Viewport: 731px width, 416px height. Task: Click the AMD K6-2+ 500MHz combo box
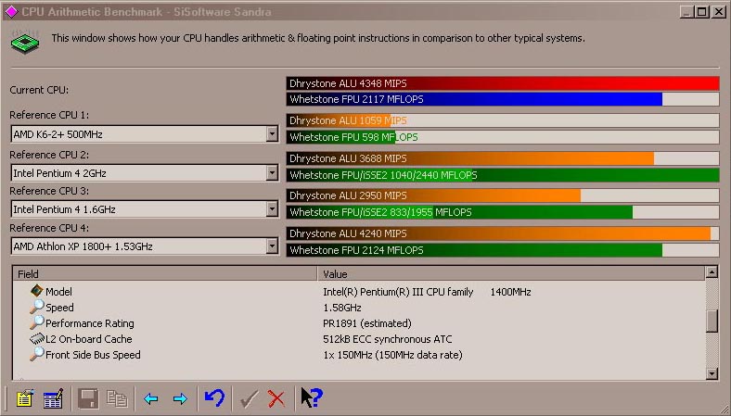145,134
